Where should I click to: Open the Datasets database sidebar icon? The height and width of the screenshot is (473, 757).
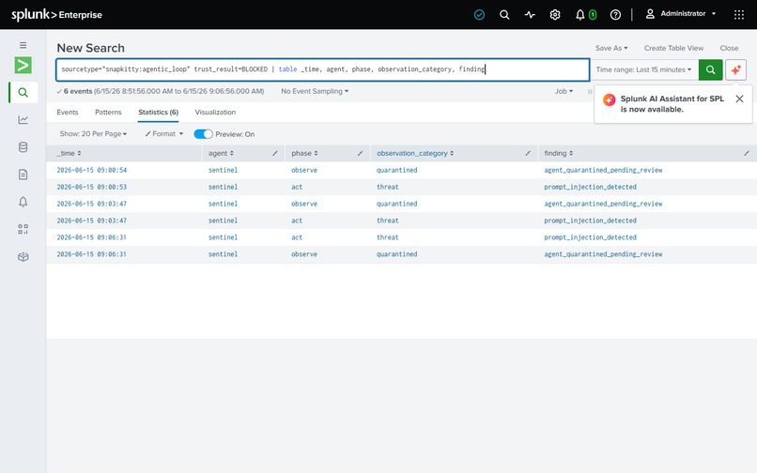click(x=23, y=146)
